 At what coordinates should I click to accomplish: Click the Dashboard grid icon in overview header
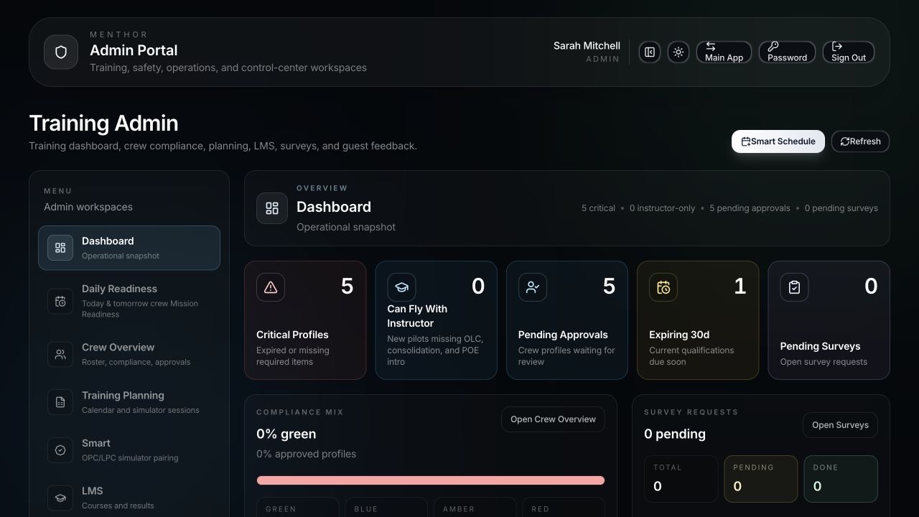click(x=272, y=208)
